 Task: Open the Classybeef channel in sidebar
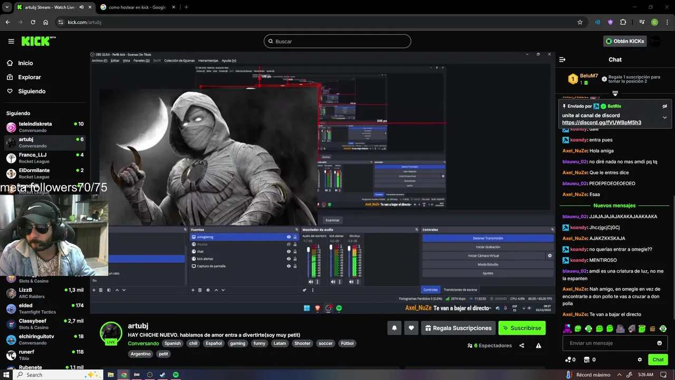(x=45, y=324)
